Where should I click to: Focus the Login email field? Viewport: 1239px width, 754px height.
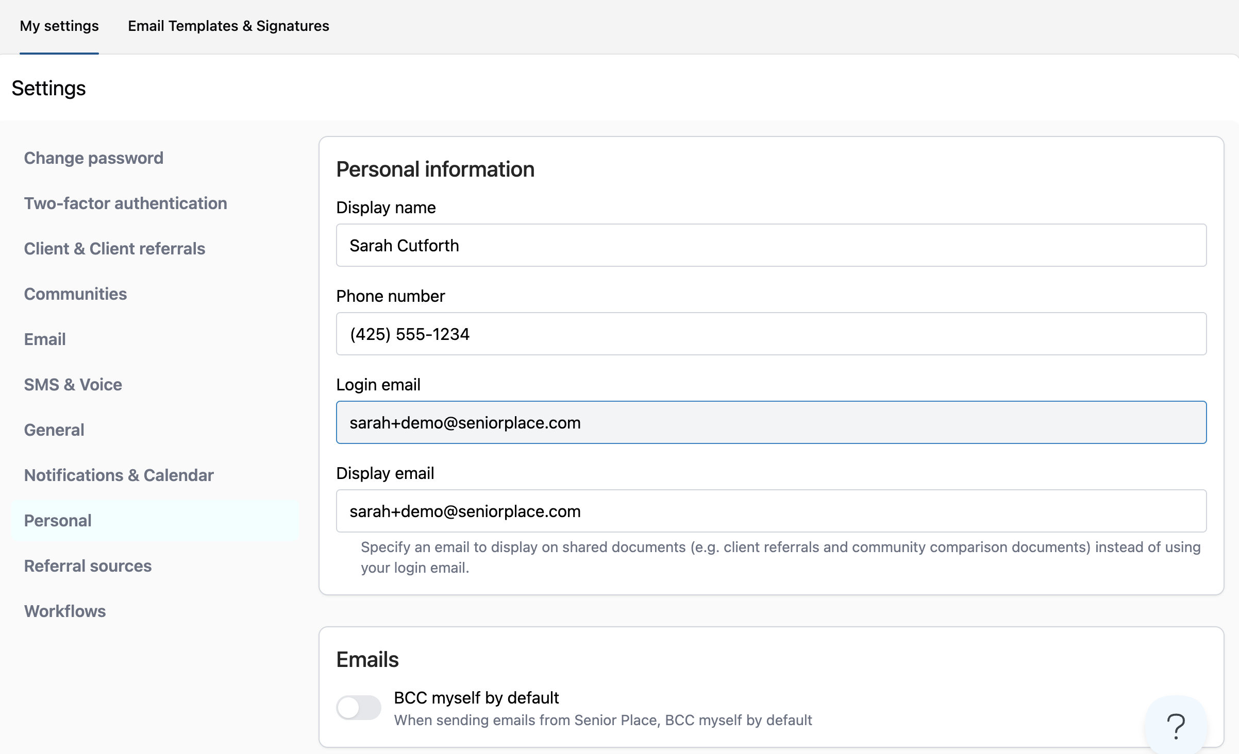click(x=771, y=422)
